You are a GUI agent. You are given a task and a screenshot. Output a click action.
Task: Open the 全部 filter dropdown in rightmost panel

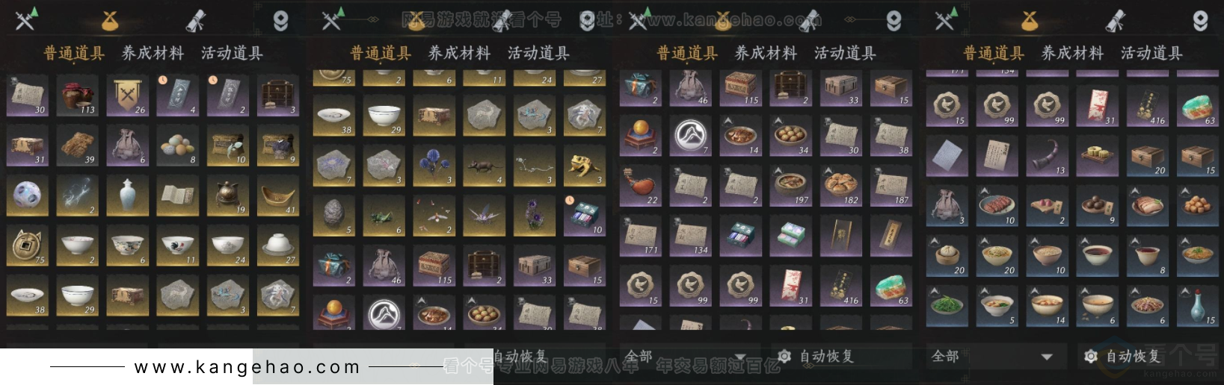[993, 357]
